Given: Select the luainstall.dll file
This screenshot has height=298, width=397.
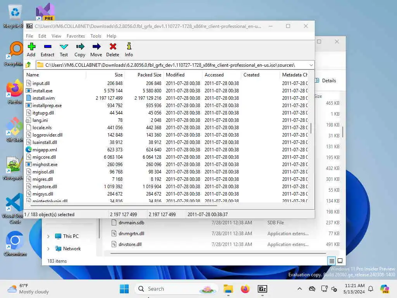Looking at the screenshot, I should coord(45,142).
